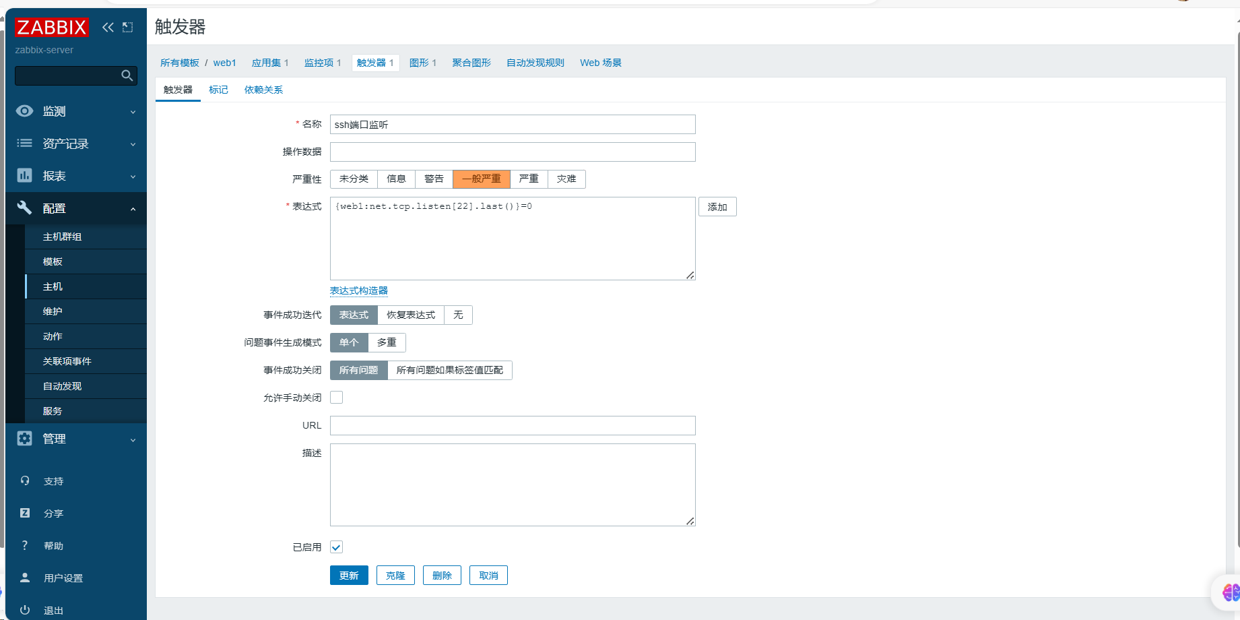
Task: Click the eye icon for 监测
Action: click(x=24, y=111)
